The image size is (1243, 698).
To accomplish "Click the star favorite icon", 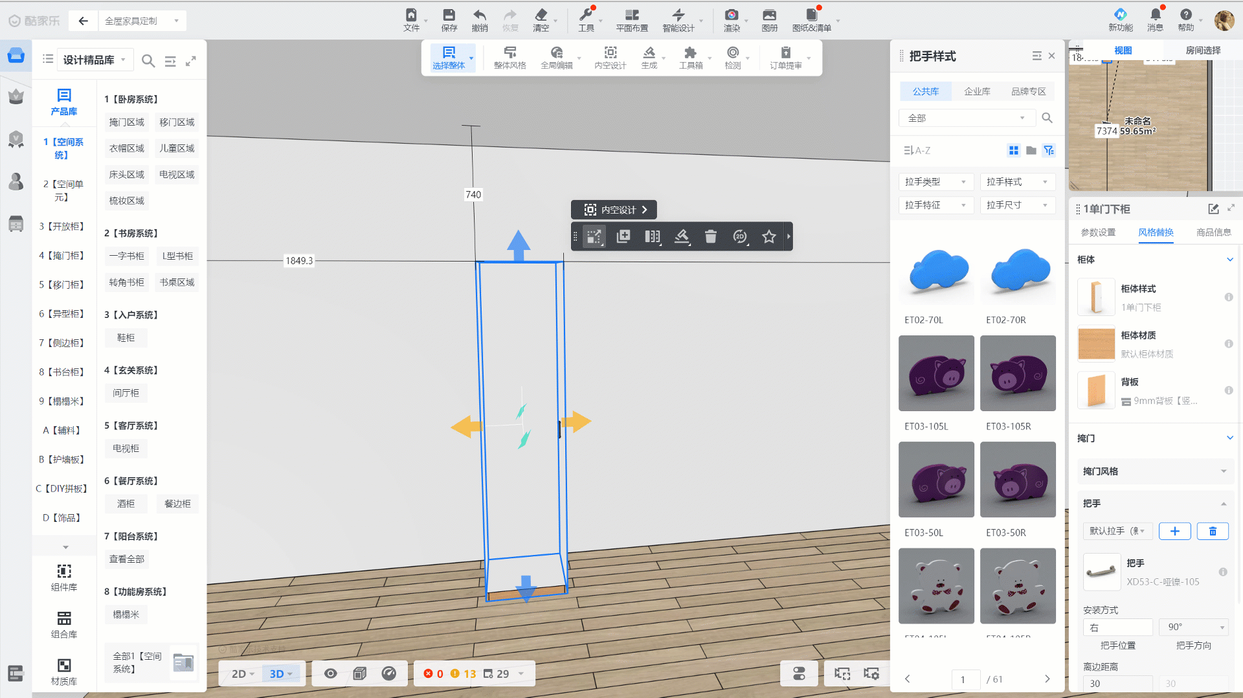I will pyautogui.click(x=768, y=237).
